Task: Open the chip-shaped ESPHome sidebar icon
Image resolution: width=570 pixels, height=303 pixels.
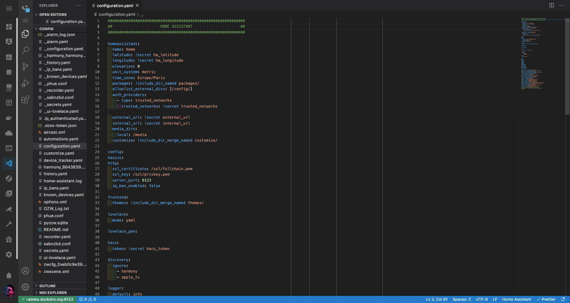Action: [9, 72]
